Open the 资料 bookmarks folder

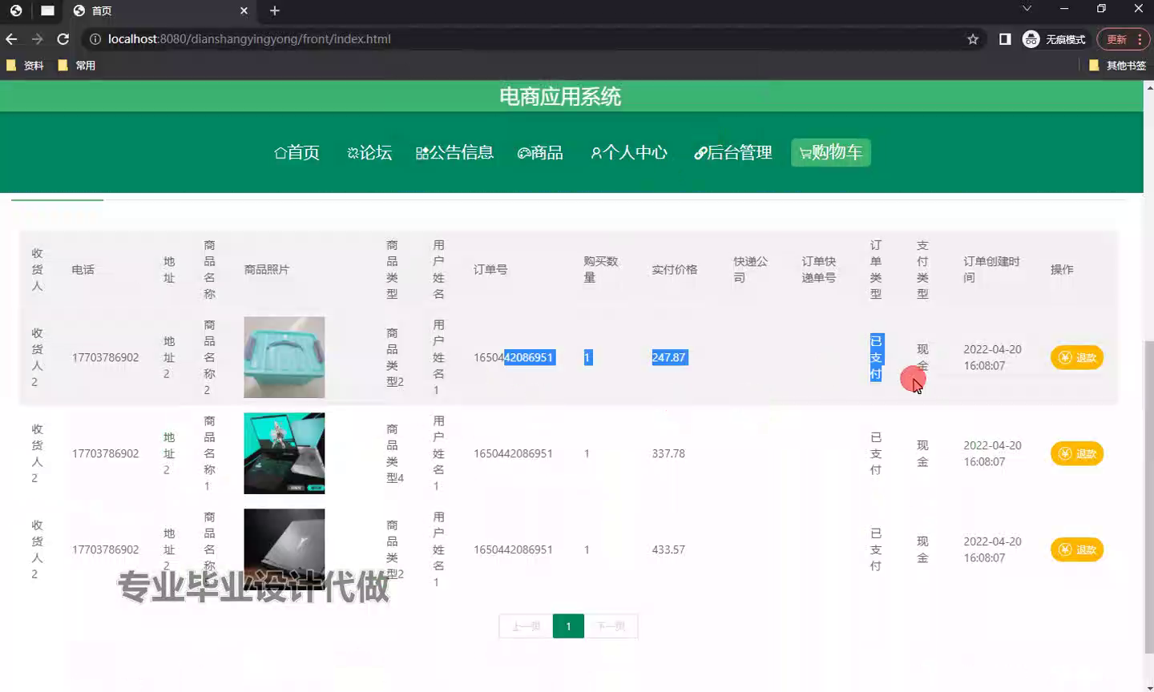point(25,66)
